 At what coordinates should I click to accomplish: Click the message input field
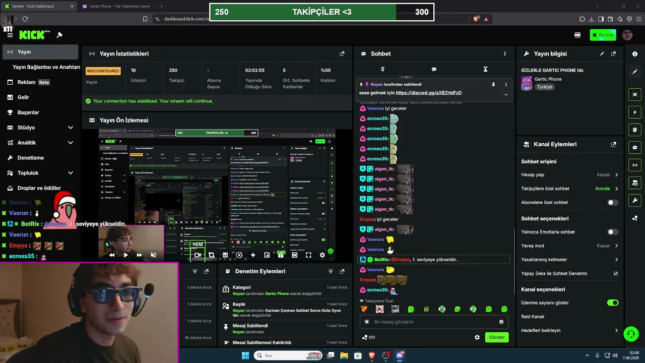pyautogui.click(x=434, y=322)
